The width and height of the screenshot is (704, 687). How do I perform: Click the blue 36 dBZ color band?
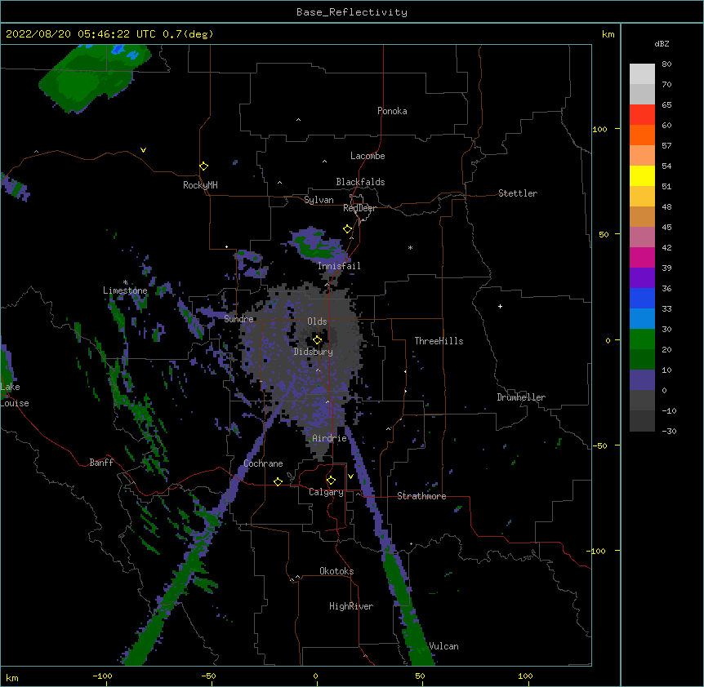click(x=642, y=298)
